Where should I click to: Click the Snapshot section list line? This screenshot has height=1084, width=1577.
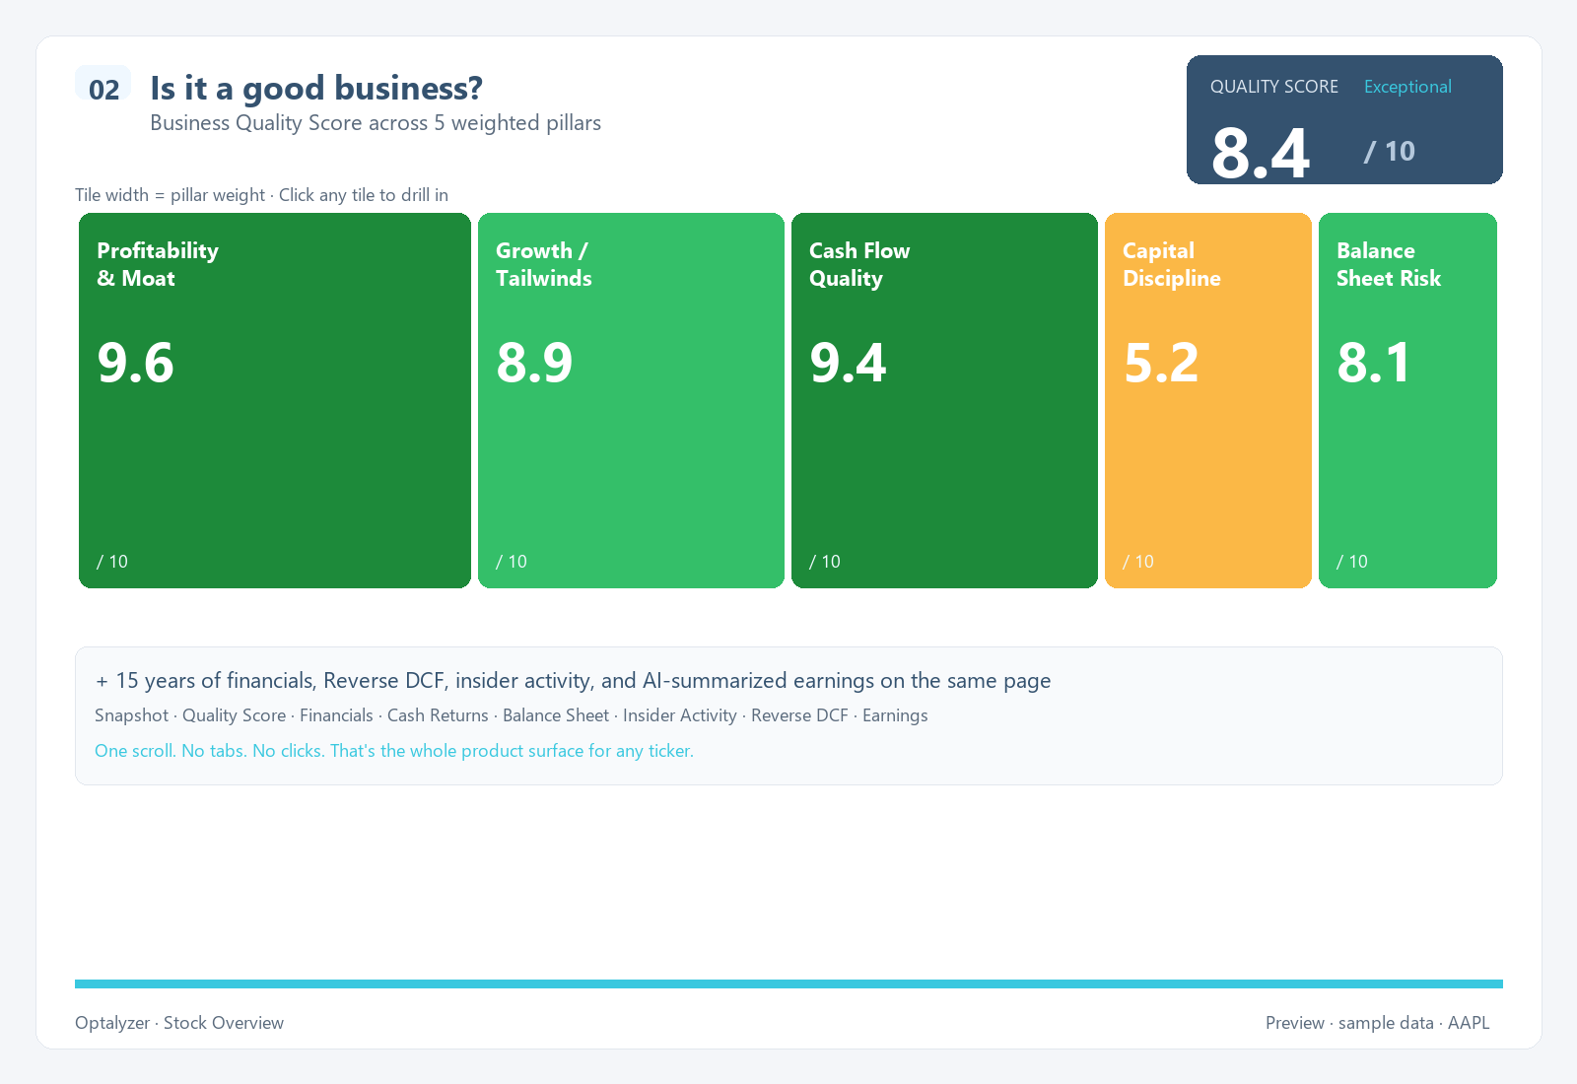[x=512, y=715]
